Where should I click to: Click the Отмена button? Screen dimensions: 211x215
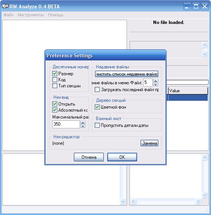[x=89, y=157]
